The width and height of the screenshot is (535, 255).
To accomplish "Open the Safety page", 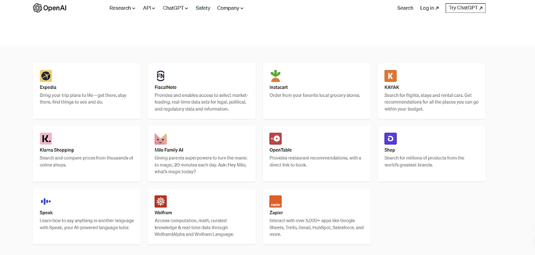I will point(203,8).
